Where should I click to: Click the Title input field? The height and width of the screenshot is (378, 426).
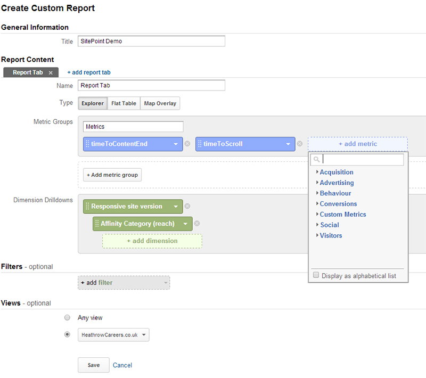(x=151, y=41)
